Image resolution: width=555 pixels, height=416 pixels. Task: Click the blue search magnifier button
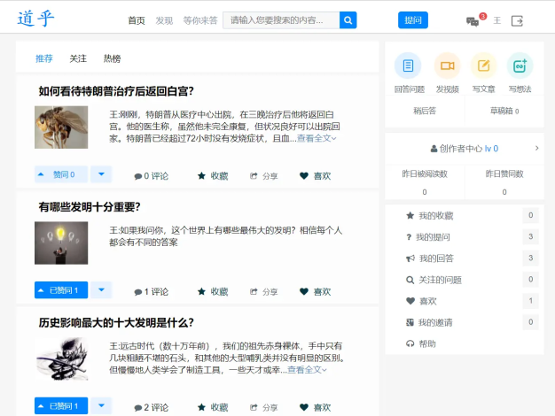click(x=348, y=20)
